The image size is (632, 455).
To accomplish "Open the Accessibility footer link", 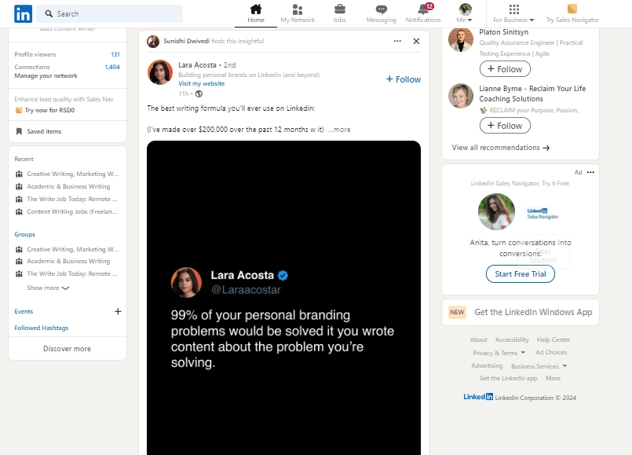I will tap(512, 339).
